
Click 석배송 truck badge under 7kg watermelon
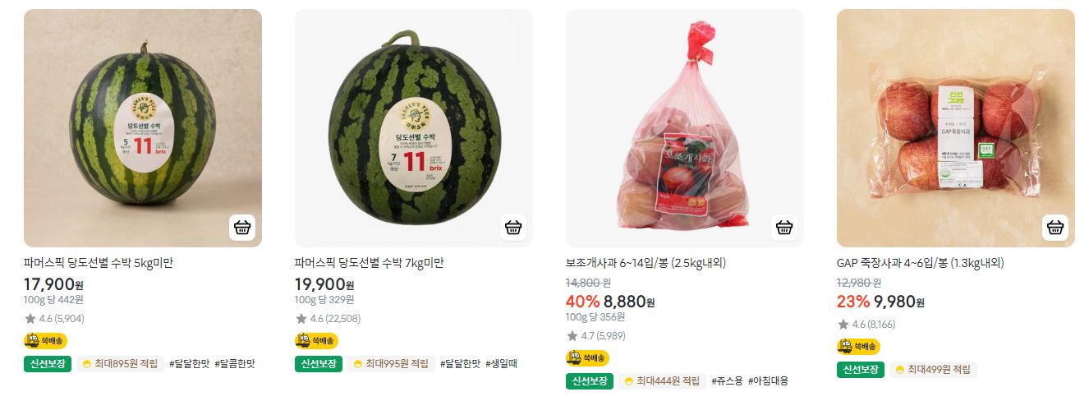tap(316, 340)
